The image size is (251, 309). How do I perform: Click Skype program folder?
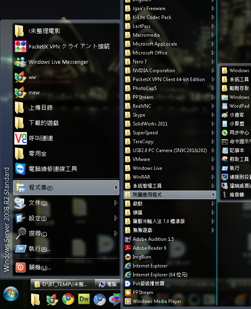(170, 115)
